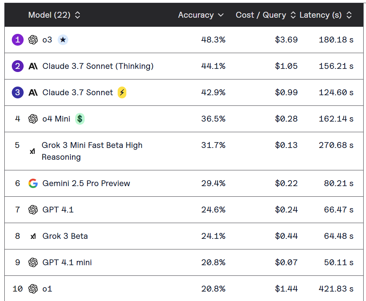Click the OpenAI logo in the GPT 4.1 mini row
This screenshot has height=301, width=366.
pyautogui.click(x=33, y=262)
